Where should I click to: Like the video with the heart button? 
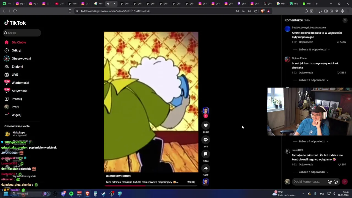click(x=205, y=125)
